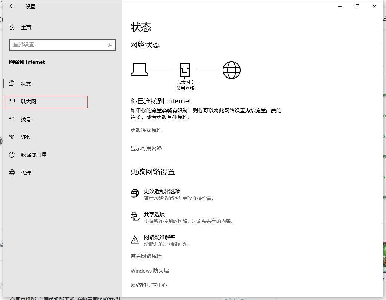Viewport: 386px width, 300px height.
Task: Select the 拨号 (Dial-up) sidebar icon
Action: point(12,119)
